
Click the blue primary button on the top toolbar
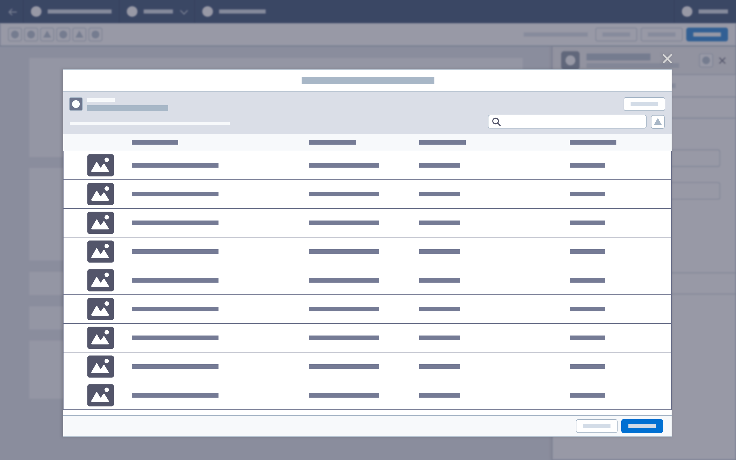click(x=707, y=34)
